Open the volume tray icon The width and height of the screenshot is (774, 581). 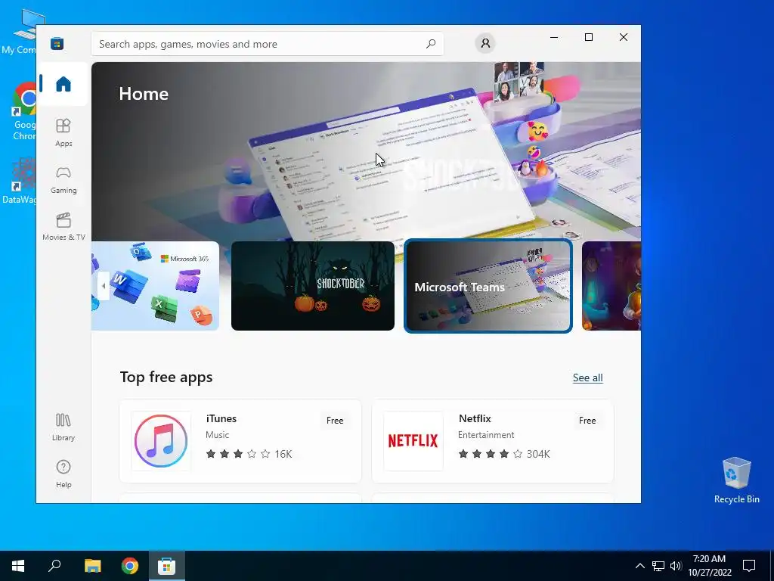pos(676,566)
